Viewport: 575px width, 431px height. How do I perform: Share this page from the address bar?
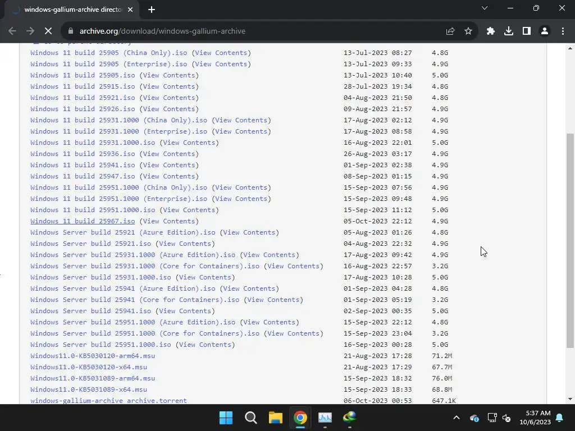(x=450, y=31)
